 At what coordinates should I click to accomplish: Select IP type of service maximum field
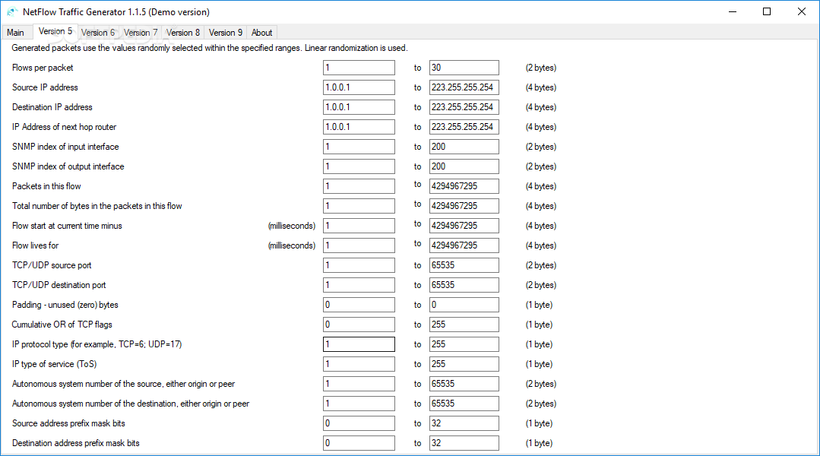point(464,364)
